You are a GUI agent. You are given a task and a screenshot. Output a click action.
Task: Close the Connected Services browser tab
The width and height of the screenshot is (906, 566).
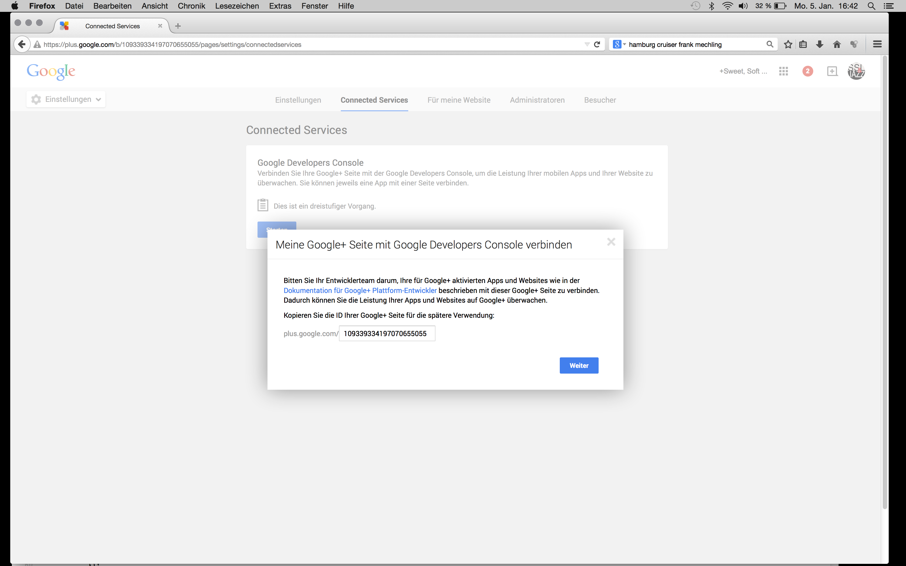pyautogui.click(x=160, y=26)
